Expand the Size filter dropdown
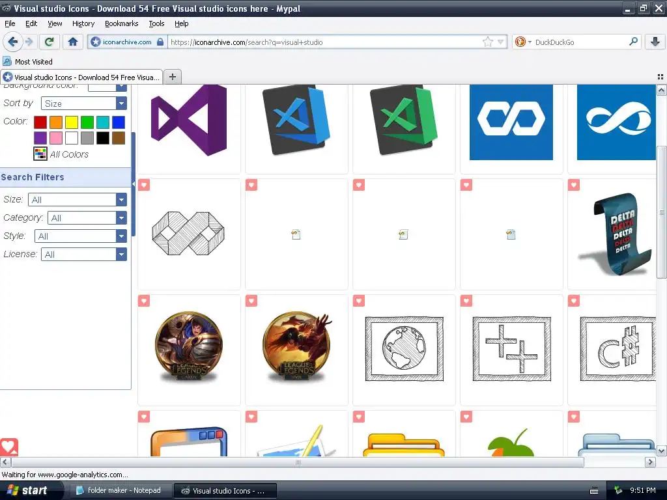 pos(78,199)
